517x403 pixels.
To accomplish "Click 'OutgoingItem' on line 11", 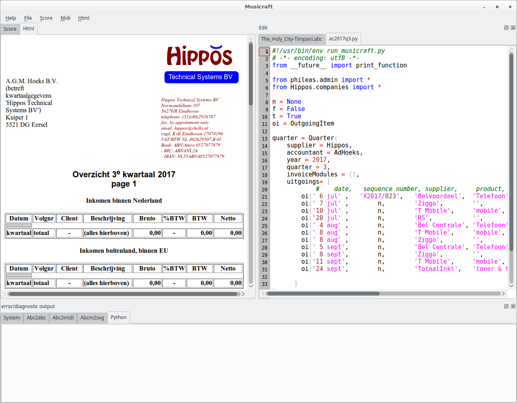I will (x=312, y=124).
